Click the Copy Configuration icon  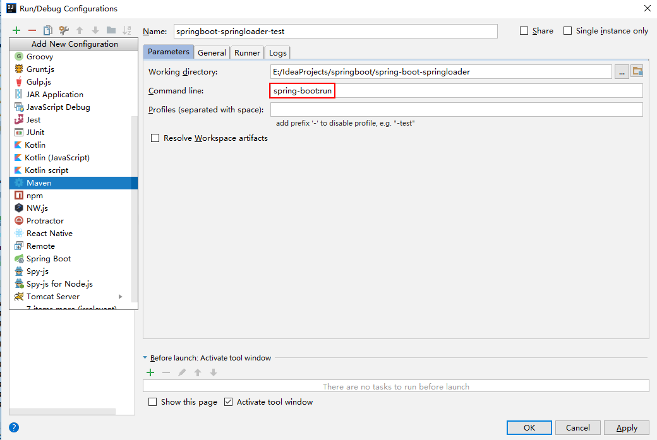tap(47, 30)
